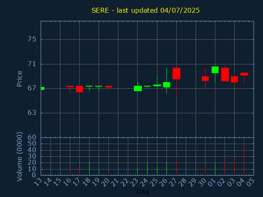Click volume tick label 50
263x197 pixels.
coord(32,144)
